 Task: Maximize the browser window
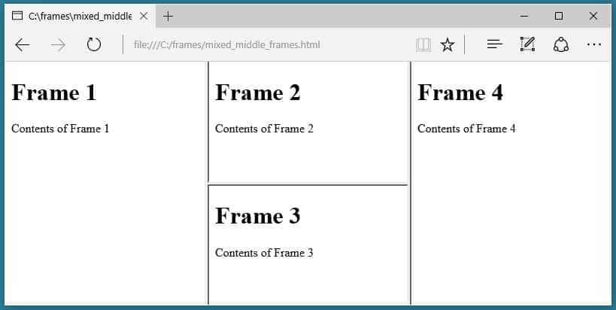(x=559, y=16)
